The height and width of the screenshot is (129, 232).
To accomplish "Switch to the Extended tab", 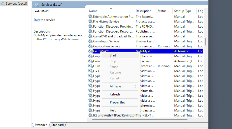I will click(41, 125).
